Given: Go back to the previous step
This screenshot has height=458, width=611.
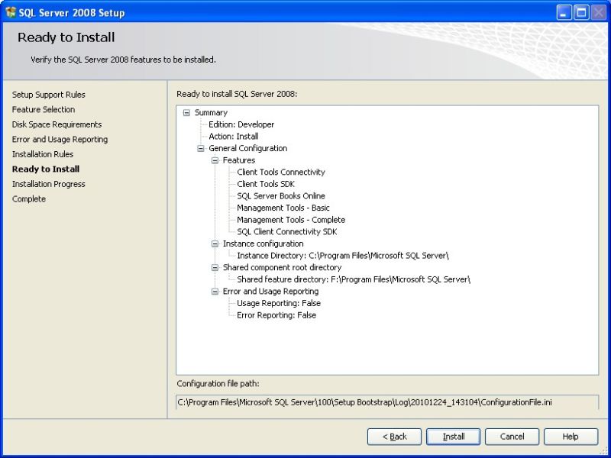Looking at the screenshot, I should pos(394,437).
